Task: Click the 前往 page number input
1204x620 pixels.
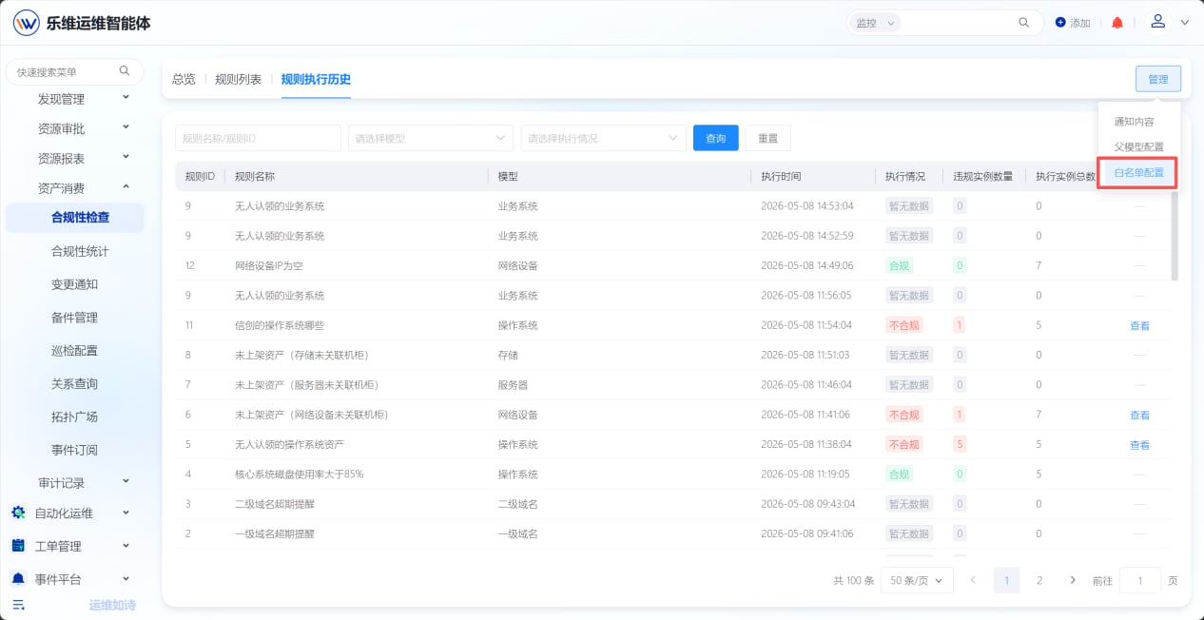Action: (x=1140, y=580)
